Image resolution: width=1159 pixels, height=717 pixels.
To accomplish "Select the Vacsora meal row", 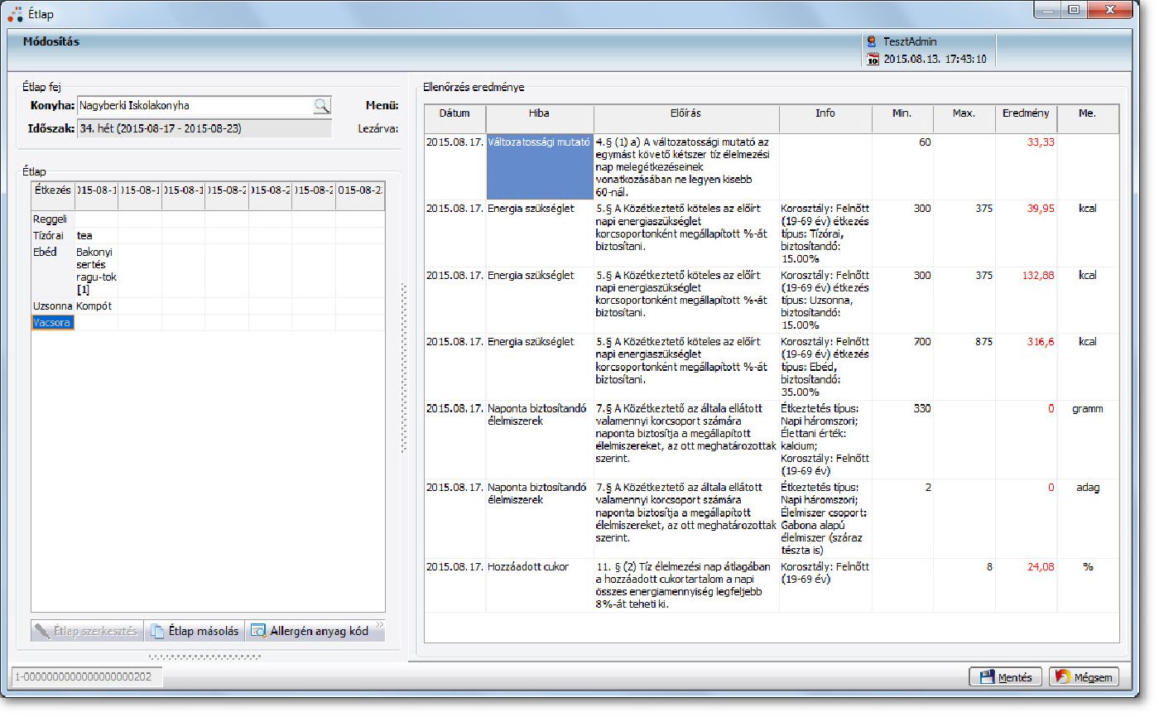I will point(53,323).
